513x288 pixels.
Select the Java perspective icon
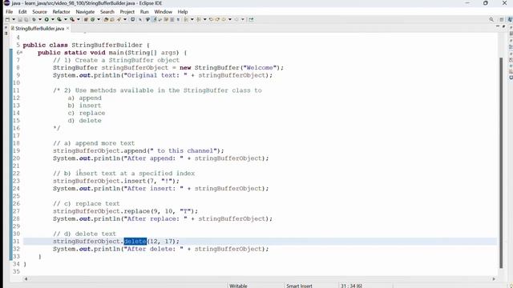[x=510, y=19]
